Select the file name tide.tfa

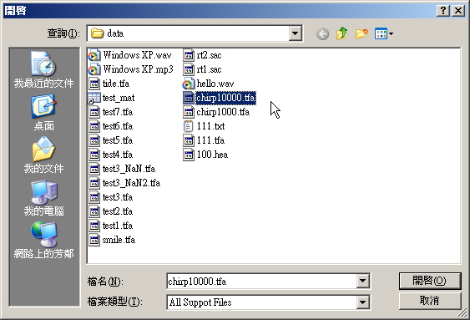pyautogui.click(x=116, y=84)
